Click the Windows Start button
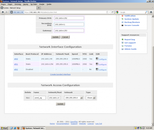Screen dimensions: 154x130 pyautogui.click(x=4, y=128)
